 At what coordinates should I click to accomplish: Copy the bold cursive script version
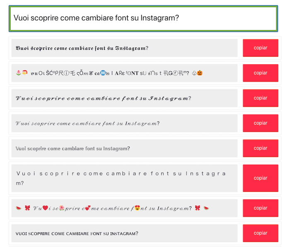pos(260,98)
